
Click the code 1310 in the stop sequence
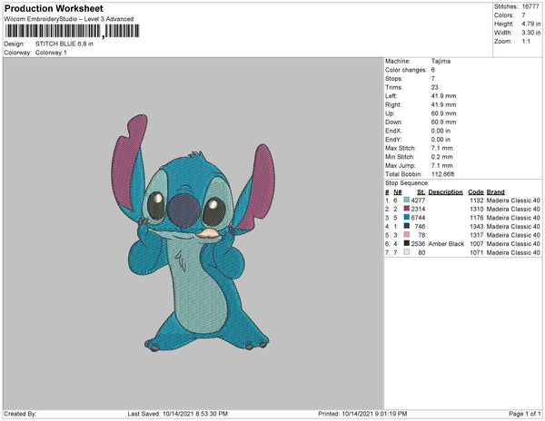pos(477,209)
